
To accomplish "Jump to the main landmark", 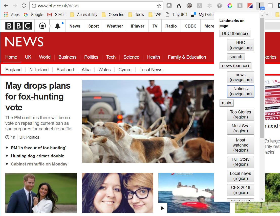I will [x=226, y=103].
